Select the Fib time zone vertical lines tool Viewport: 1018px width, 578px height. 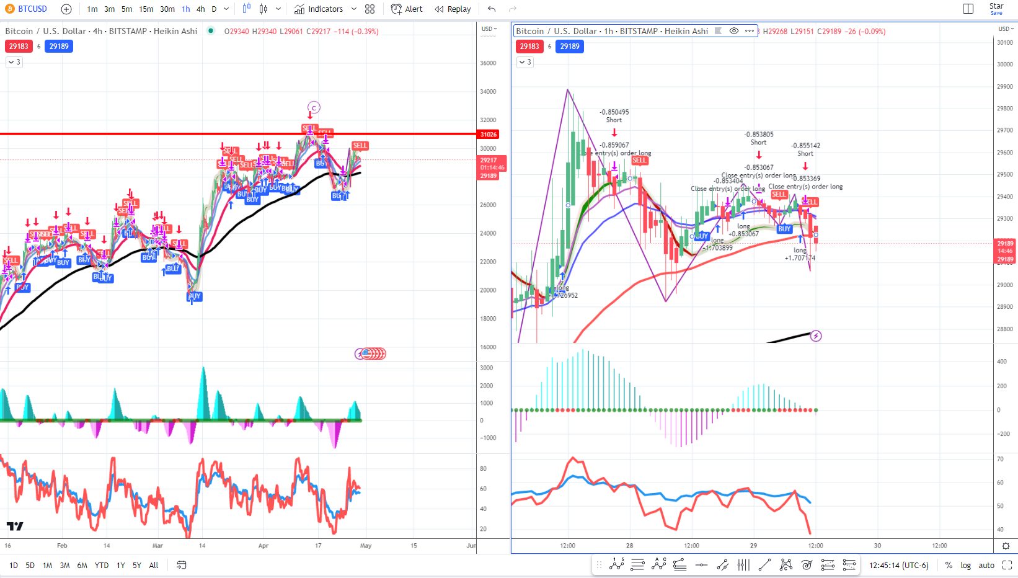743,564
